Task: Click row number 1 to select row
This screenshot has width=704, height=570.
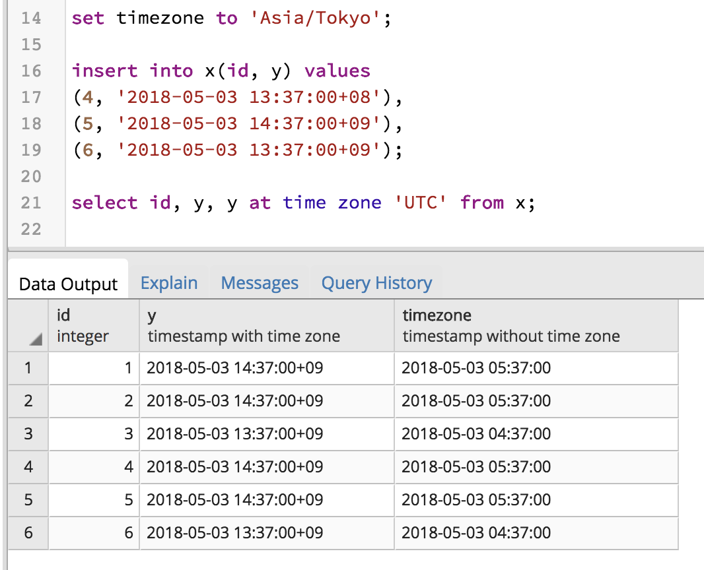Action: 28,368
